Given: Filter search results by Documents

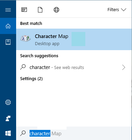Looking at the screenshot, I should 40,10.
